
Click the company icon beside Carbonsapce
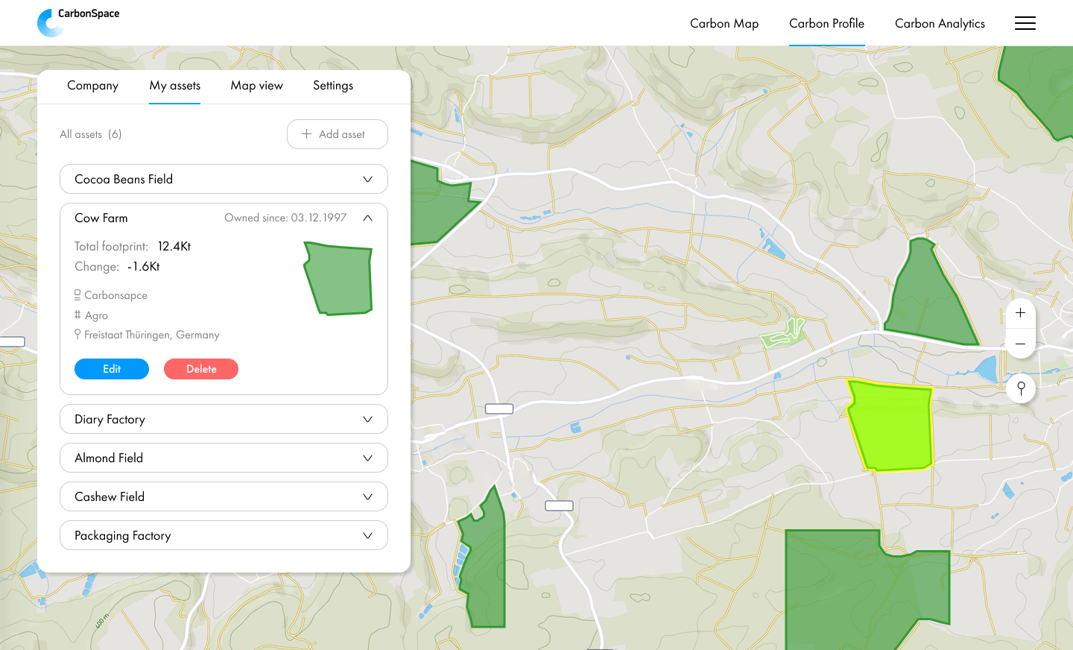click(x=77, y=295)
